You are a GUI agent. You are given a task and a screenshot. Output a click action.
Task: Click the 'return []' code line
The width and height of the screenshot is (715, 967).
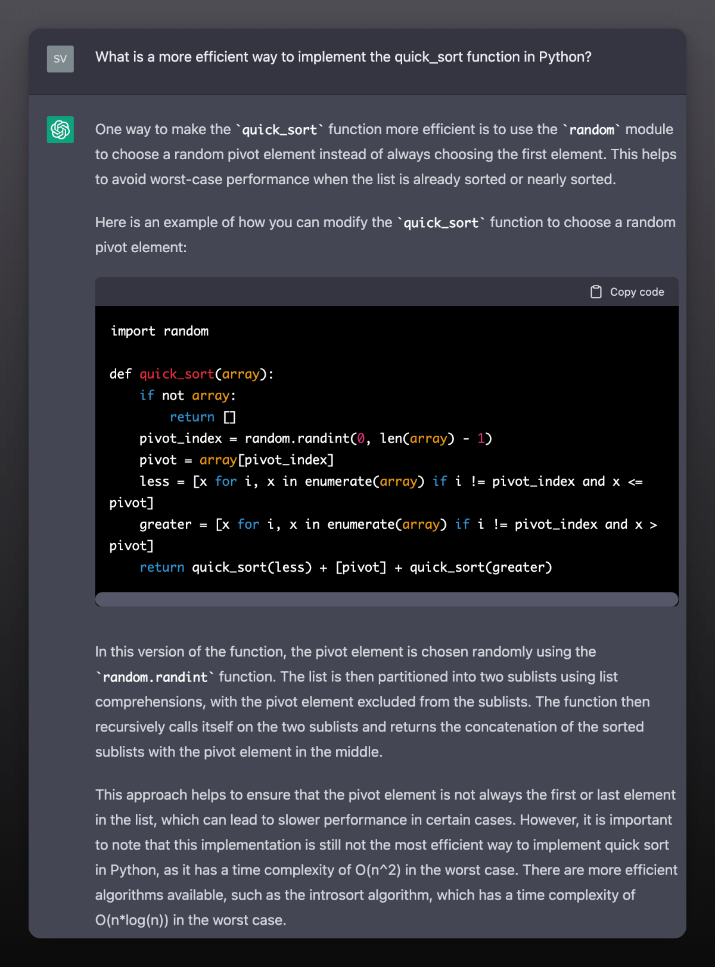(203, 417)
